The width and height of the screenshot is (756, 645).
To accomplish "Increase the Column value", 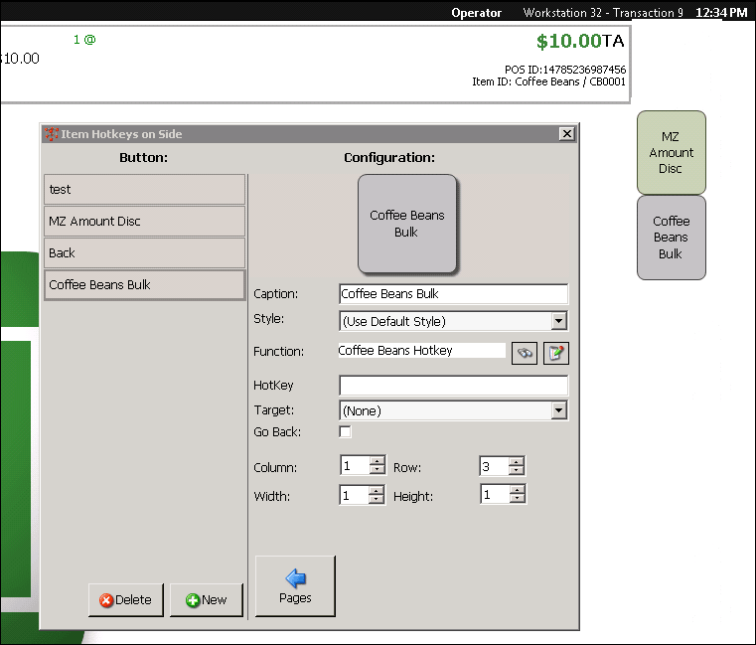I will click(378, 461).
